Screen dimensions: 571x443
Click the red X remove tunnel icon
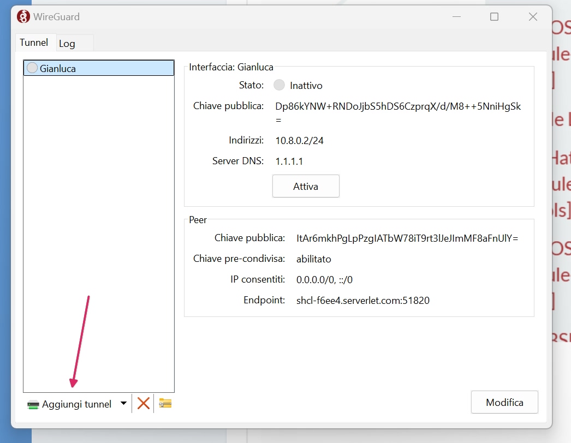click(x=143, y=404)
